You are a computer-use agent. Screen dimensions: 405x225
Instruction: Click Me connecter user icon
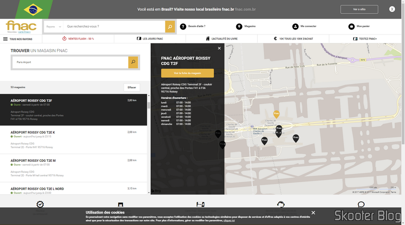coord(295,26)
